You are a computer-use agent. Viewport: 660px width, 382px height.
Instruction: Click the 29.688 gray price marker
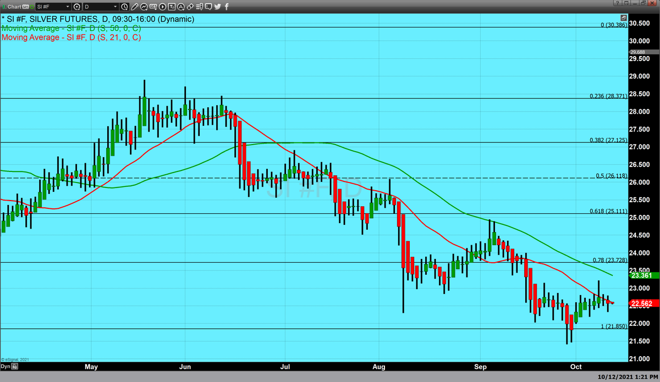pos(644,53)
